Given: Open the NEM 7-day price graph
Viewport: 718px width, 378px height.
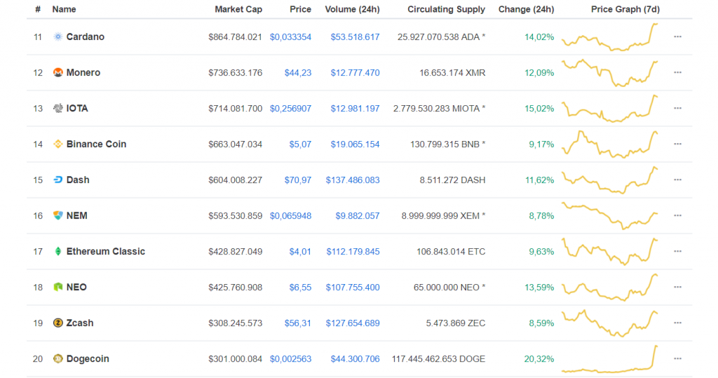Looking at the screenshot, I should (610, 215).
